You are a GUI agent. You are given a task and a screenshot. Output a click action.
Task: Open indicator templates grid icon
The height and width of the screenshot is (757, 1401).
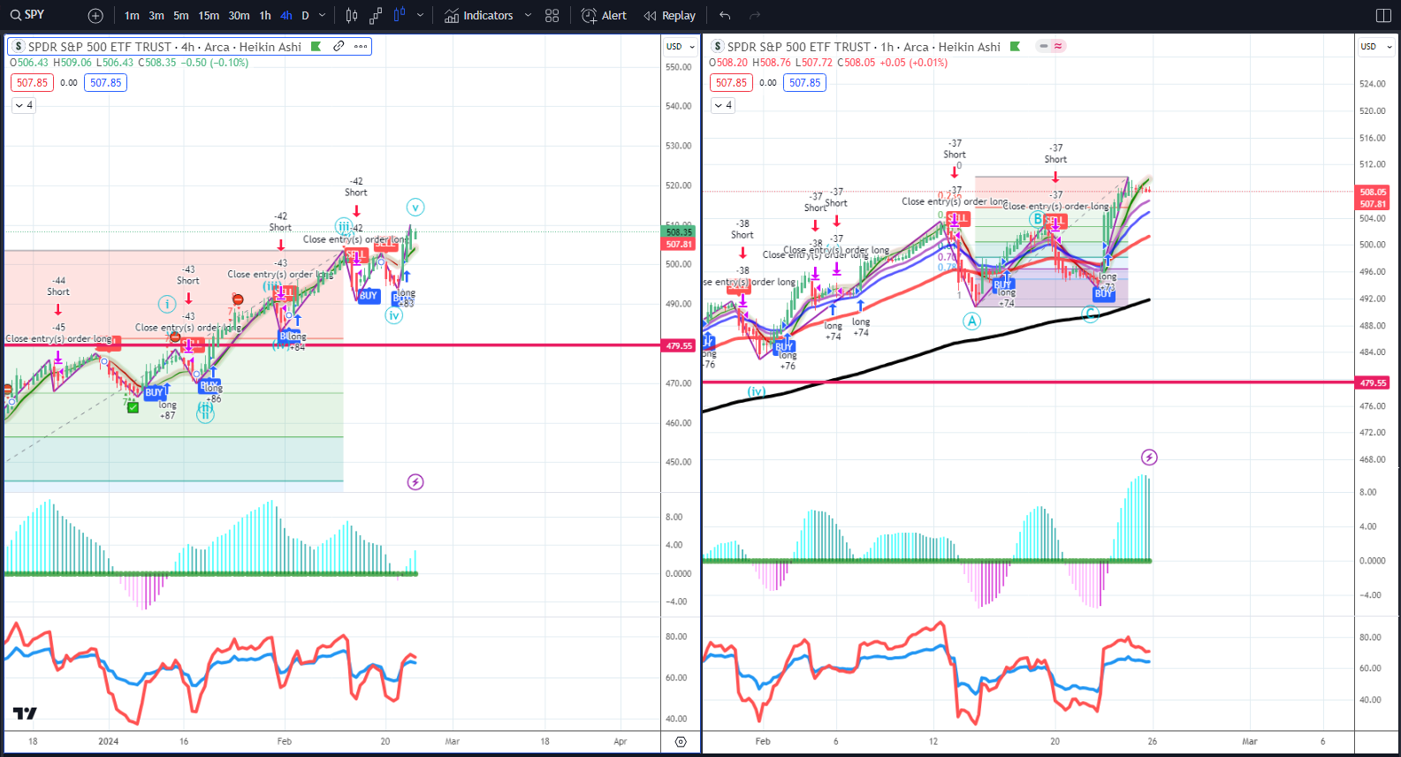pos(552,16)
